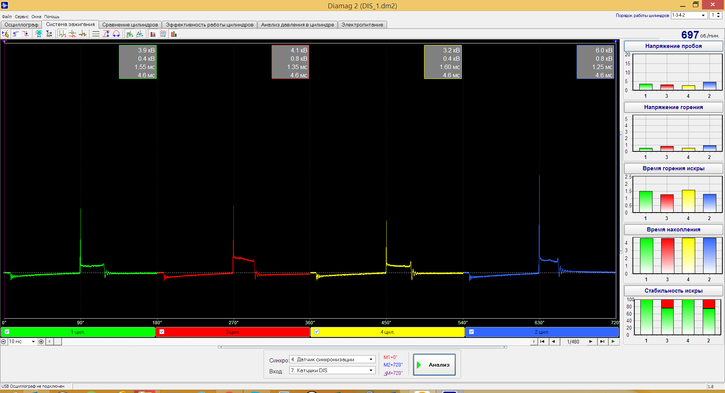Click Стабильность искры panel header
Viewport: 725px width, 393px height.
[x=673, y=291]
